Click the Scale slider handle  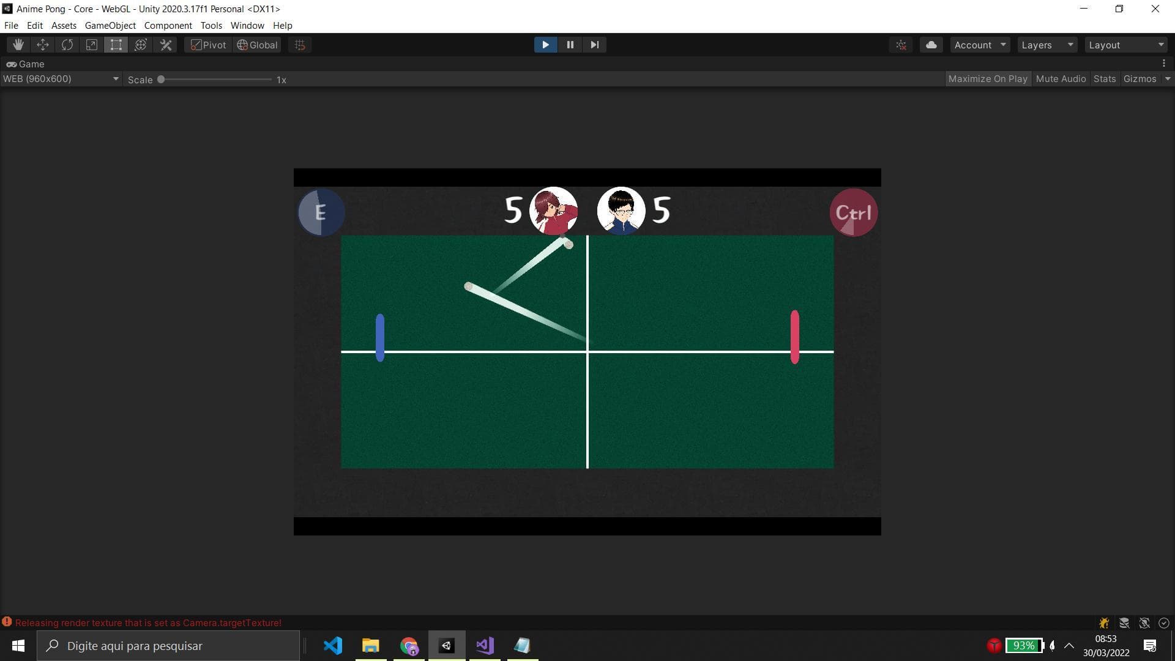(161, 80)
